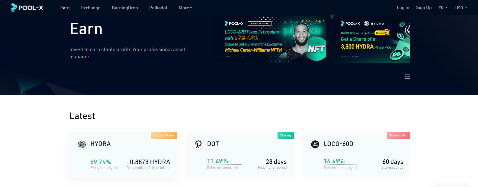Open the Polkadot page
The width and height of the screenshot is (478, 187).
[x=158, y=8]
